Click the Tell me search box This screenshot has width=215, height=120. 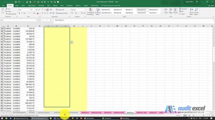click(111, 6)
